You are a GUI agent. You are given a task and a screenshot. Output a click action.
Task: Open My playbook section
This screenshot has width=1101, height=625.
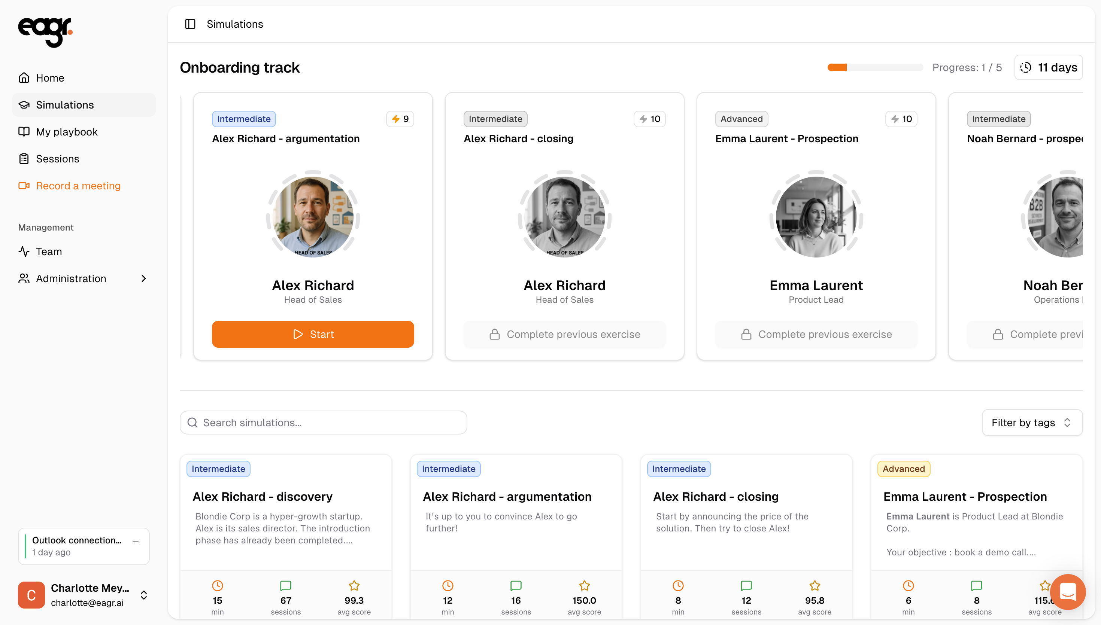click(67, 132)
